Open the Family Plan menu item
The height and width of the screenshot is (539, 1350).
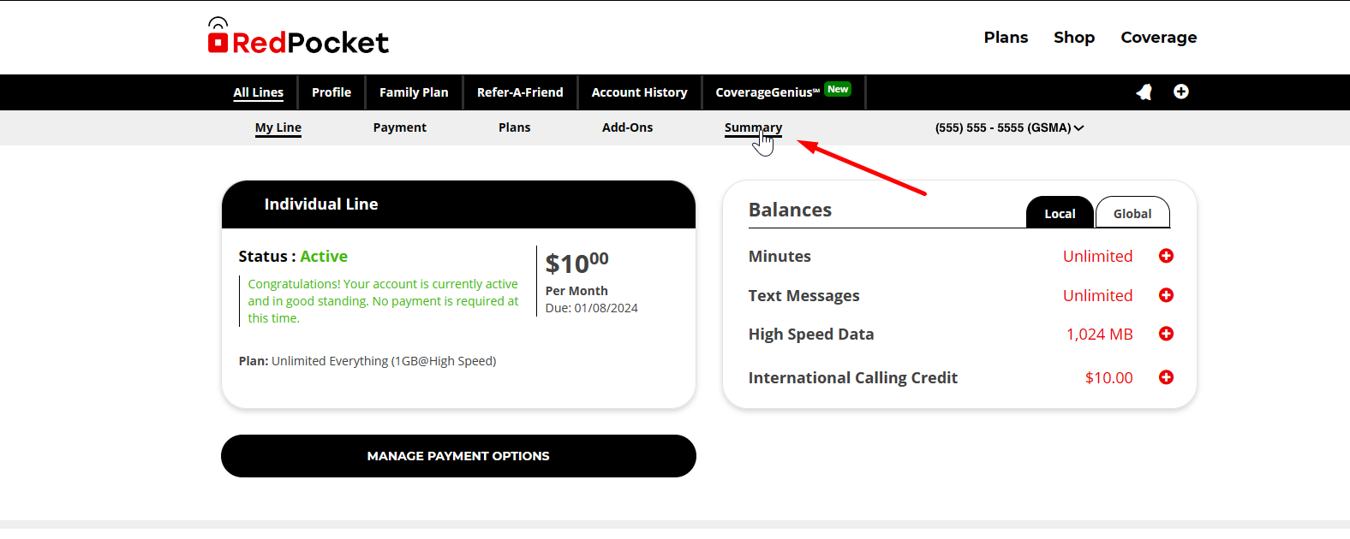pos(414,92)
